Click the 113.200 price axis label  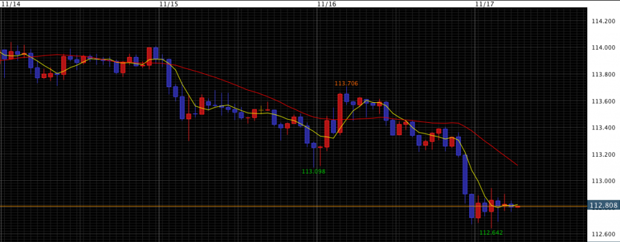click(x=604, y=155)
